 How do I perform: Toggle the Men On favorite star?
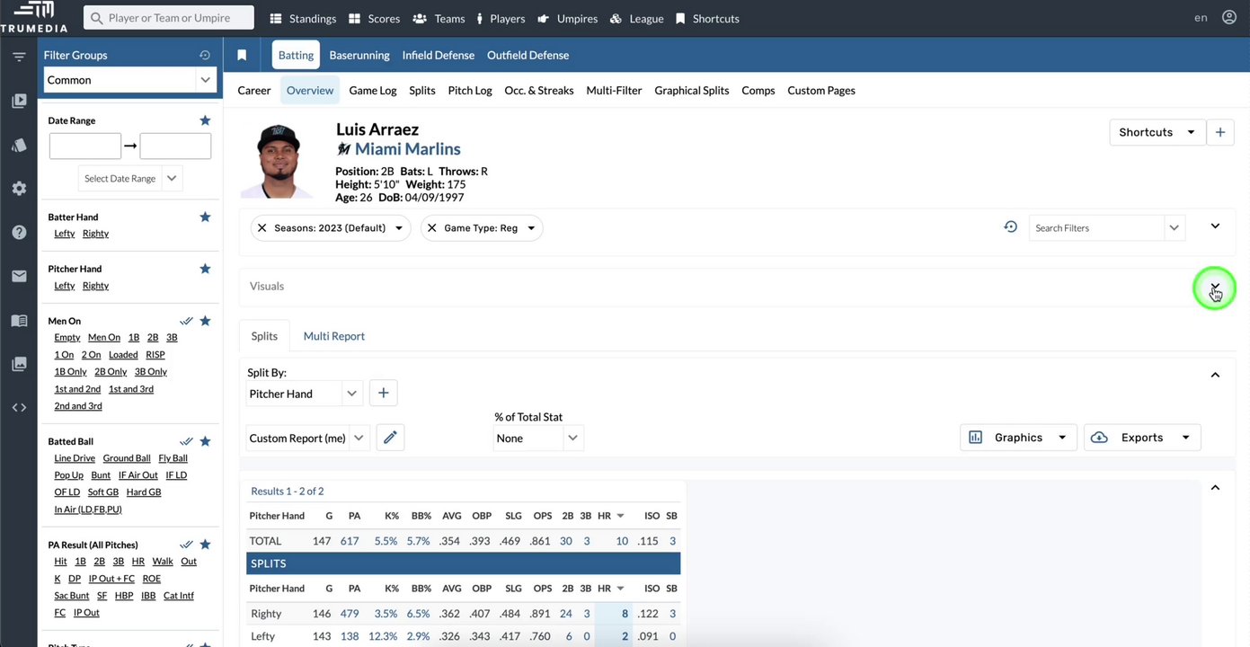point(205,321)
